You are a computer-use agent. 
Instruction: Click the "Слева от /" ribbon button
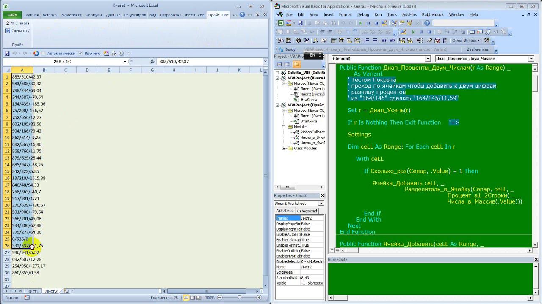(18, 31)
